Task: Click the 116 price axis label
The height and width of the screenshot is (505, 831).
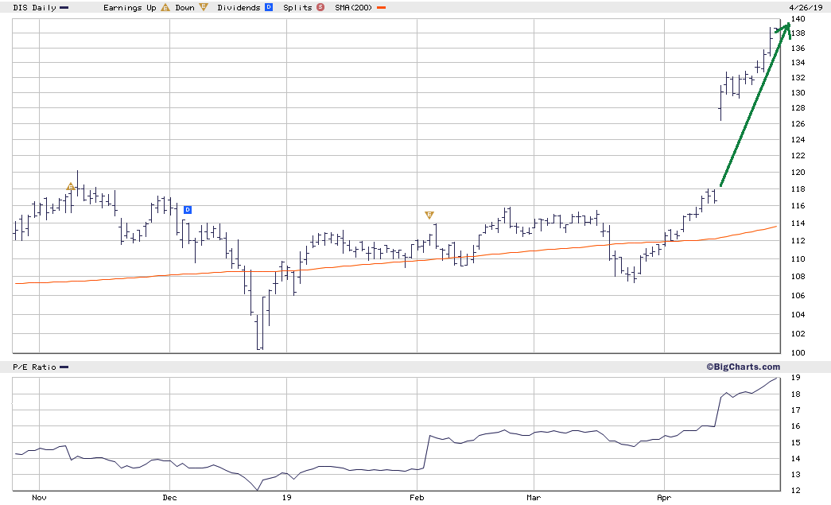Action: coord(798,206)
